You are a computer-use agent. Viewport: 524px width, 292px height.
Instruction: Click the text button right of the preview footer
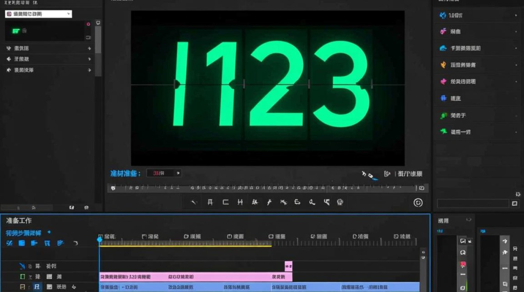(x=409, y=174)
